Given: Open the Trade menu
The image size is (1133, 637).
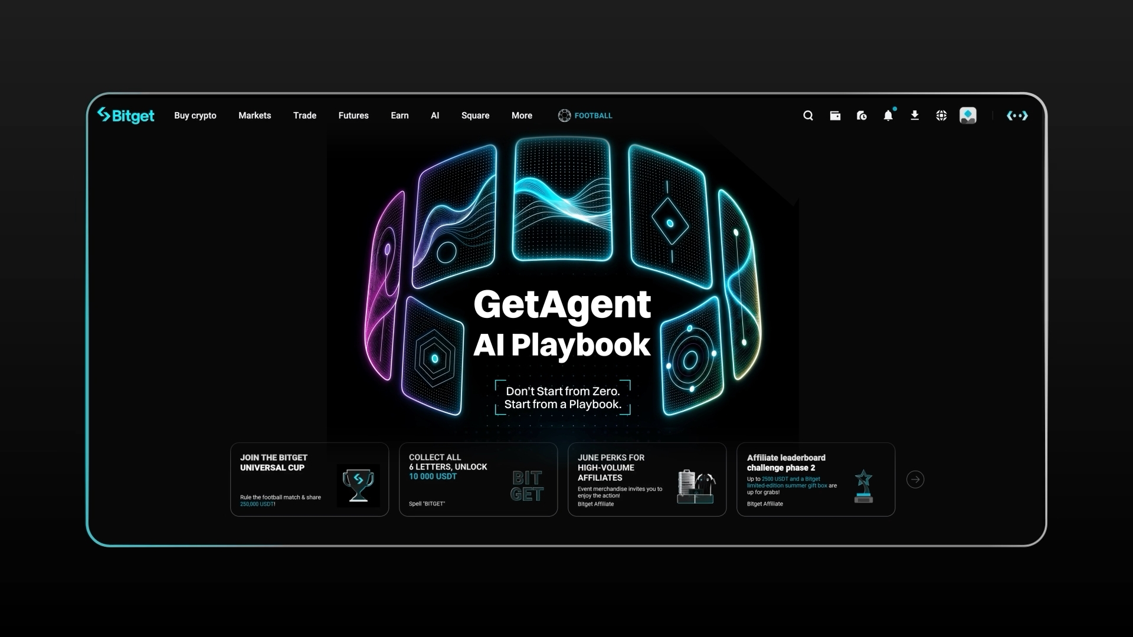Looking at the screenshot, I should coord(305,116).
